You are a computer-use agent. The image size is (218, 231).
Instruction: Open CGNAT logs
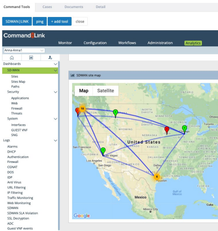[12, 167]
